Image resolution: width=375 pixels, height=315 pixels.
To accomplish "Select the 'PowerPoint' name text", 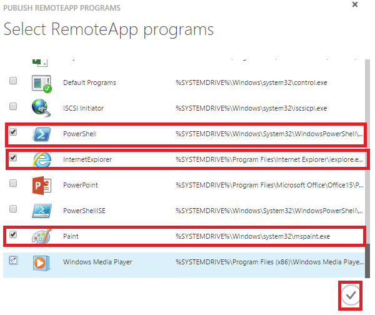I will 81,185.
